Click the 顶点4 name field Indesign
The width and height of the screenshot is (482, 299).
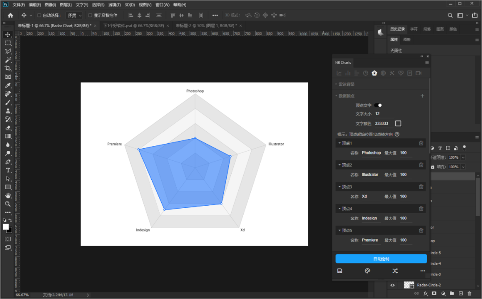point(370,218)
